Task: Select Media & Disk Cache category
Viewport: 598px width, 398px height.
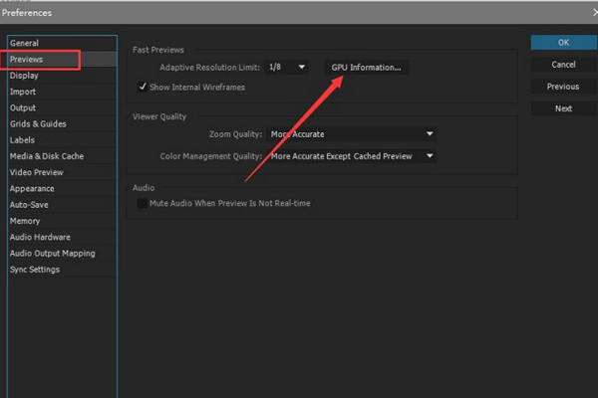Action: [47, 156]
